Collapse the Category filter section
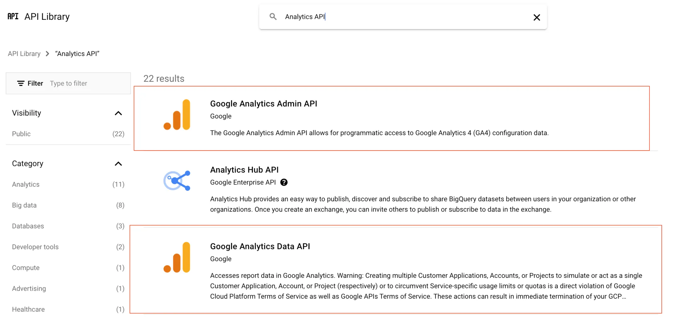Image resolution: width=680 pixels, height=320 pixels. [118, 164]
